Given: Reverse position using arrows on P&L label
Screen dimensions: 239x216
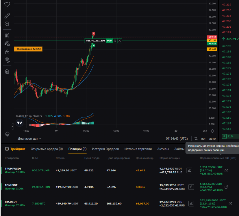Looking at the screenshot, I should point(115,41).
